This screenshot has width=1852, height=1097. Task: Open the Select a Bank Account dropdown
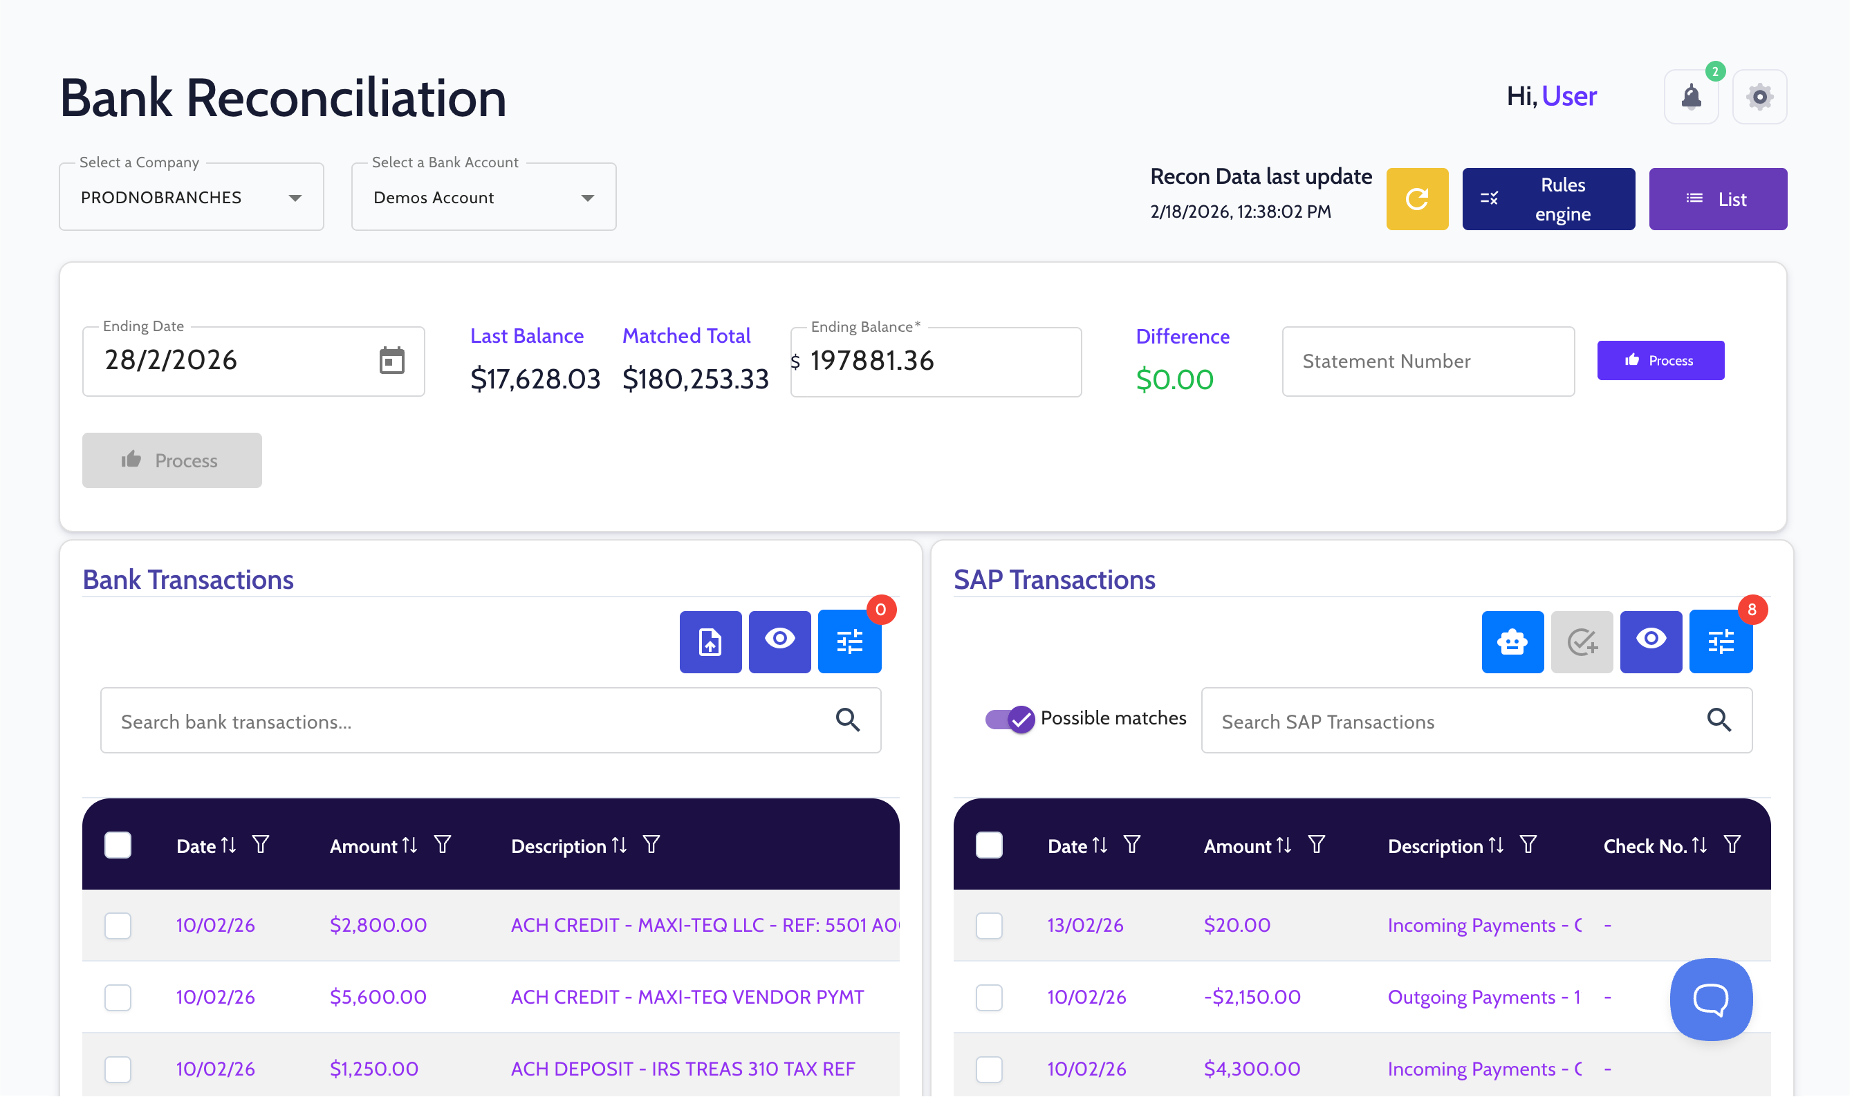click(x=484, y=198)
